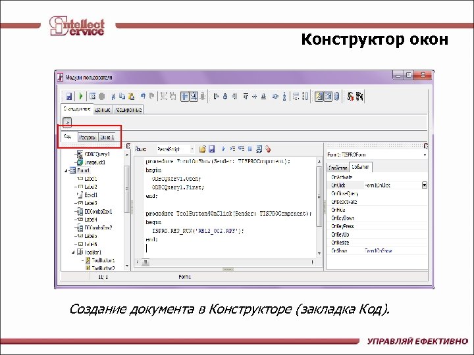Viewport: 474px width, 355px height.
Task: Click the Save script icon in the code toolbar
Action: coord(211,149)
